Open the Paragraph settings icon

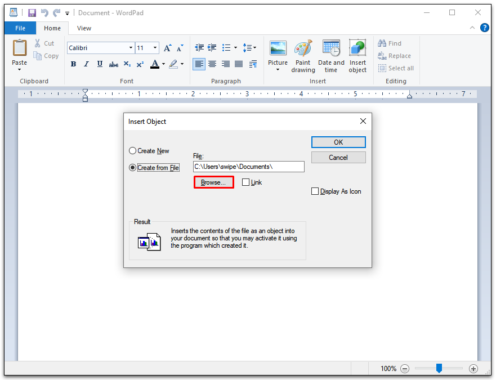[253, 64]
